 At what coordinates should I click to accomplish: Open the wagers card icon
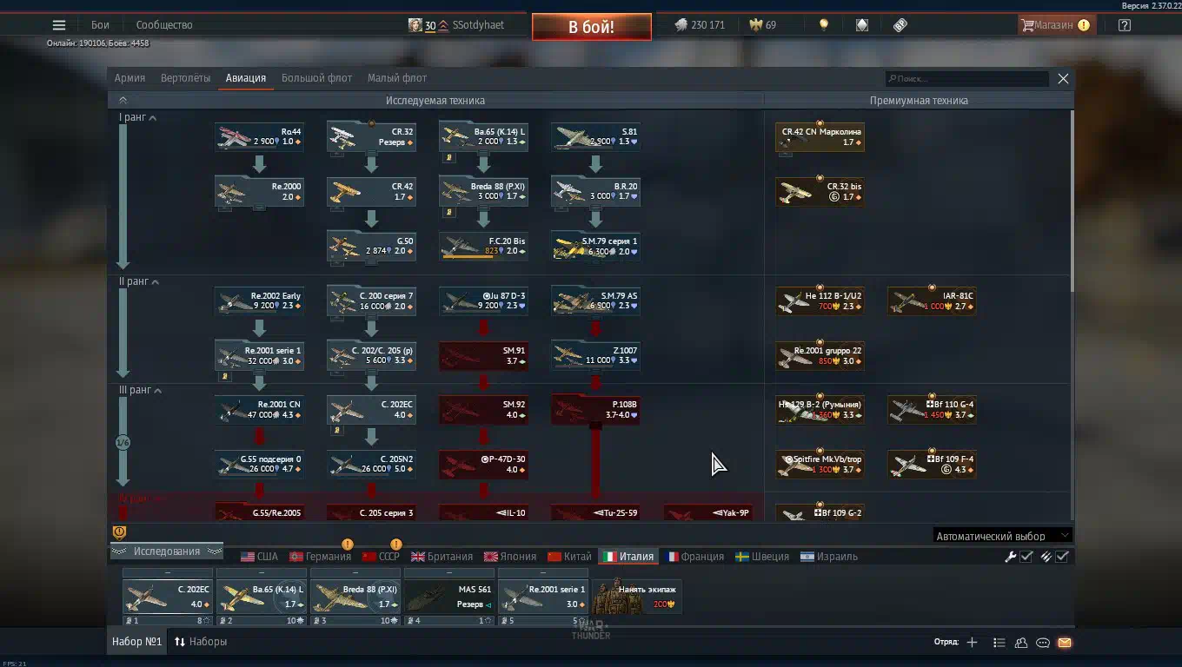[x=862, y=25]
